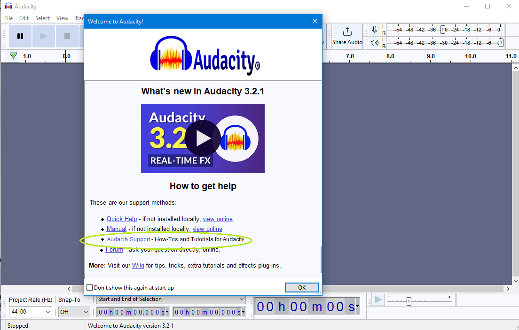Enable 'Don't show this again at start up'
The width and height of the screenshot is (519, 330).
pyautogui.click(x=89, y=287)
